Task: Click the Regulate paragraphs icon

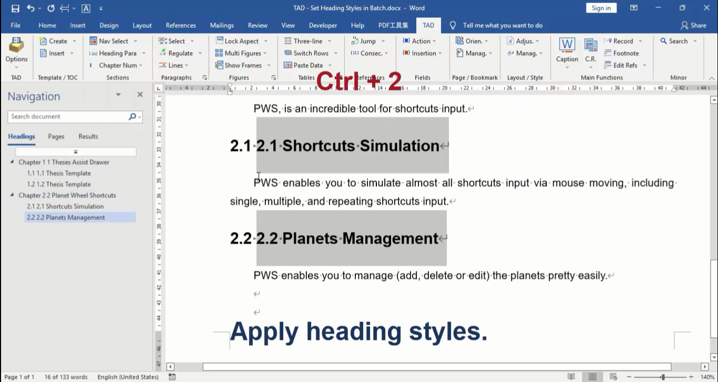Action: (x=162, y=53)
